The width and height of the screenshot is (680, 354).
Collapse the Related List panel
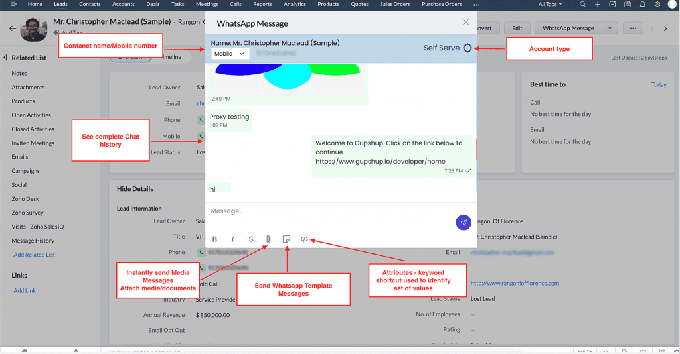[5, 58]
